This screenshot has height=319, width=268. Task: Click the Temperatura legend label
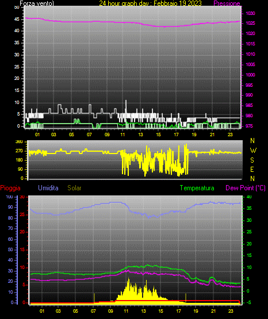tap(197, 188)
